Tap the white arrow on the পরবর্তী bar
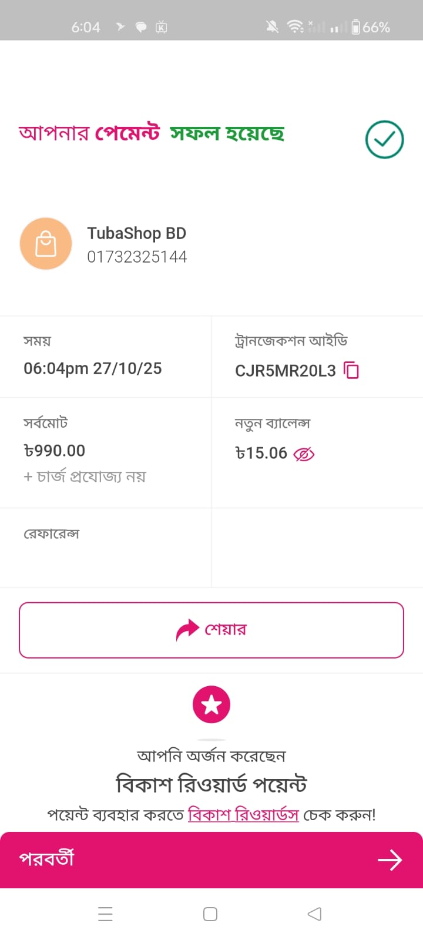Image resolution: width=423 pixels, height=940 pixels. [390, 860]
